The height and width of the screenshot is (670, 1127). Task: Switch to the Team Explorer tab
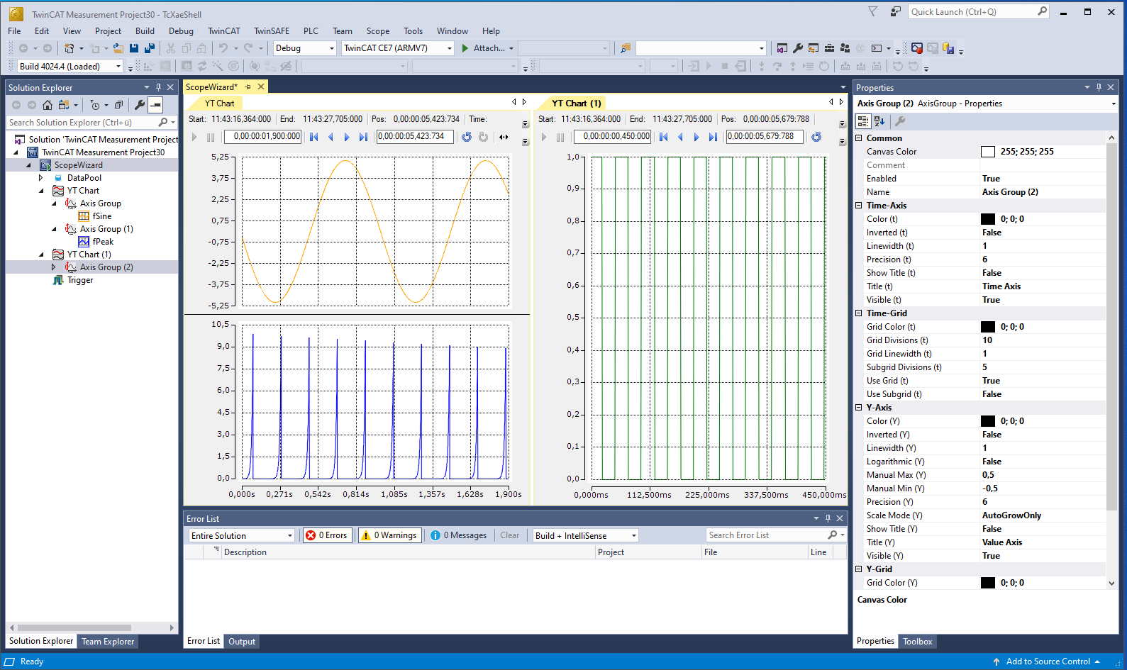108,642
